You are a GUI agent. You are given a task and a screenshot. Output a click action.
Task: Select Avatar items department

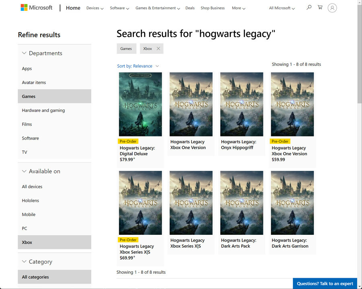(x=54, y=82)
